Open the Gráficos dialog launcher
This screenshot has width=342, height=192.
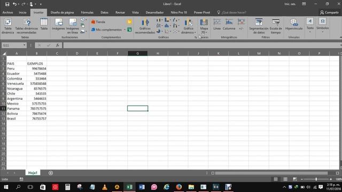[196, 37]
